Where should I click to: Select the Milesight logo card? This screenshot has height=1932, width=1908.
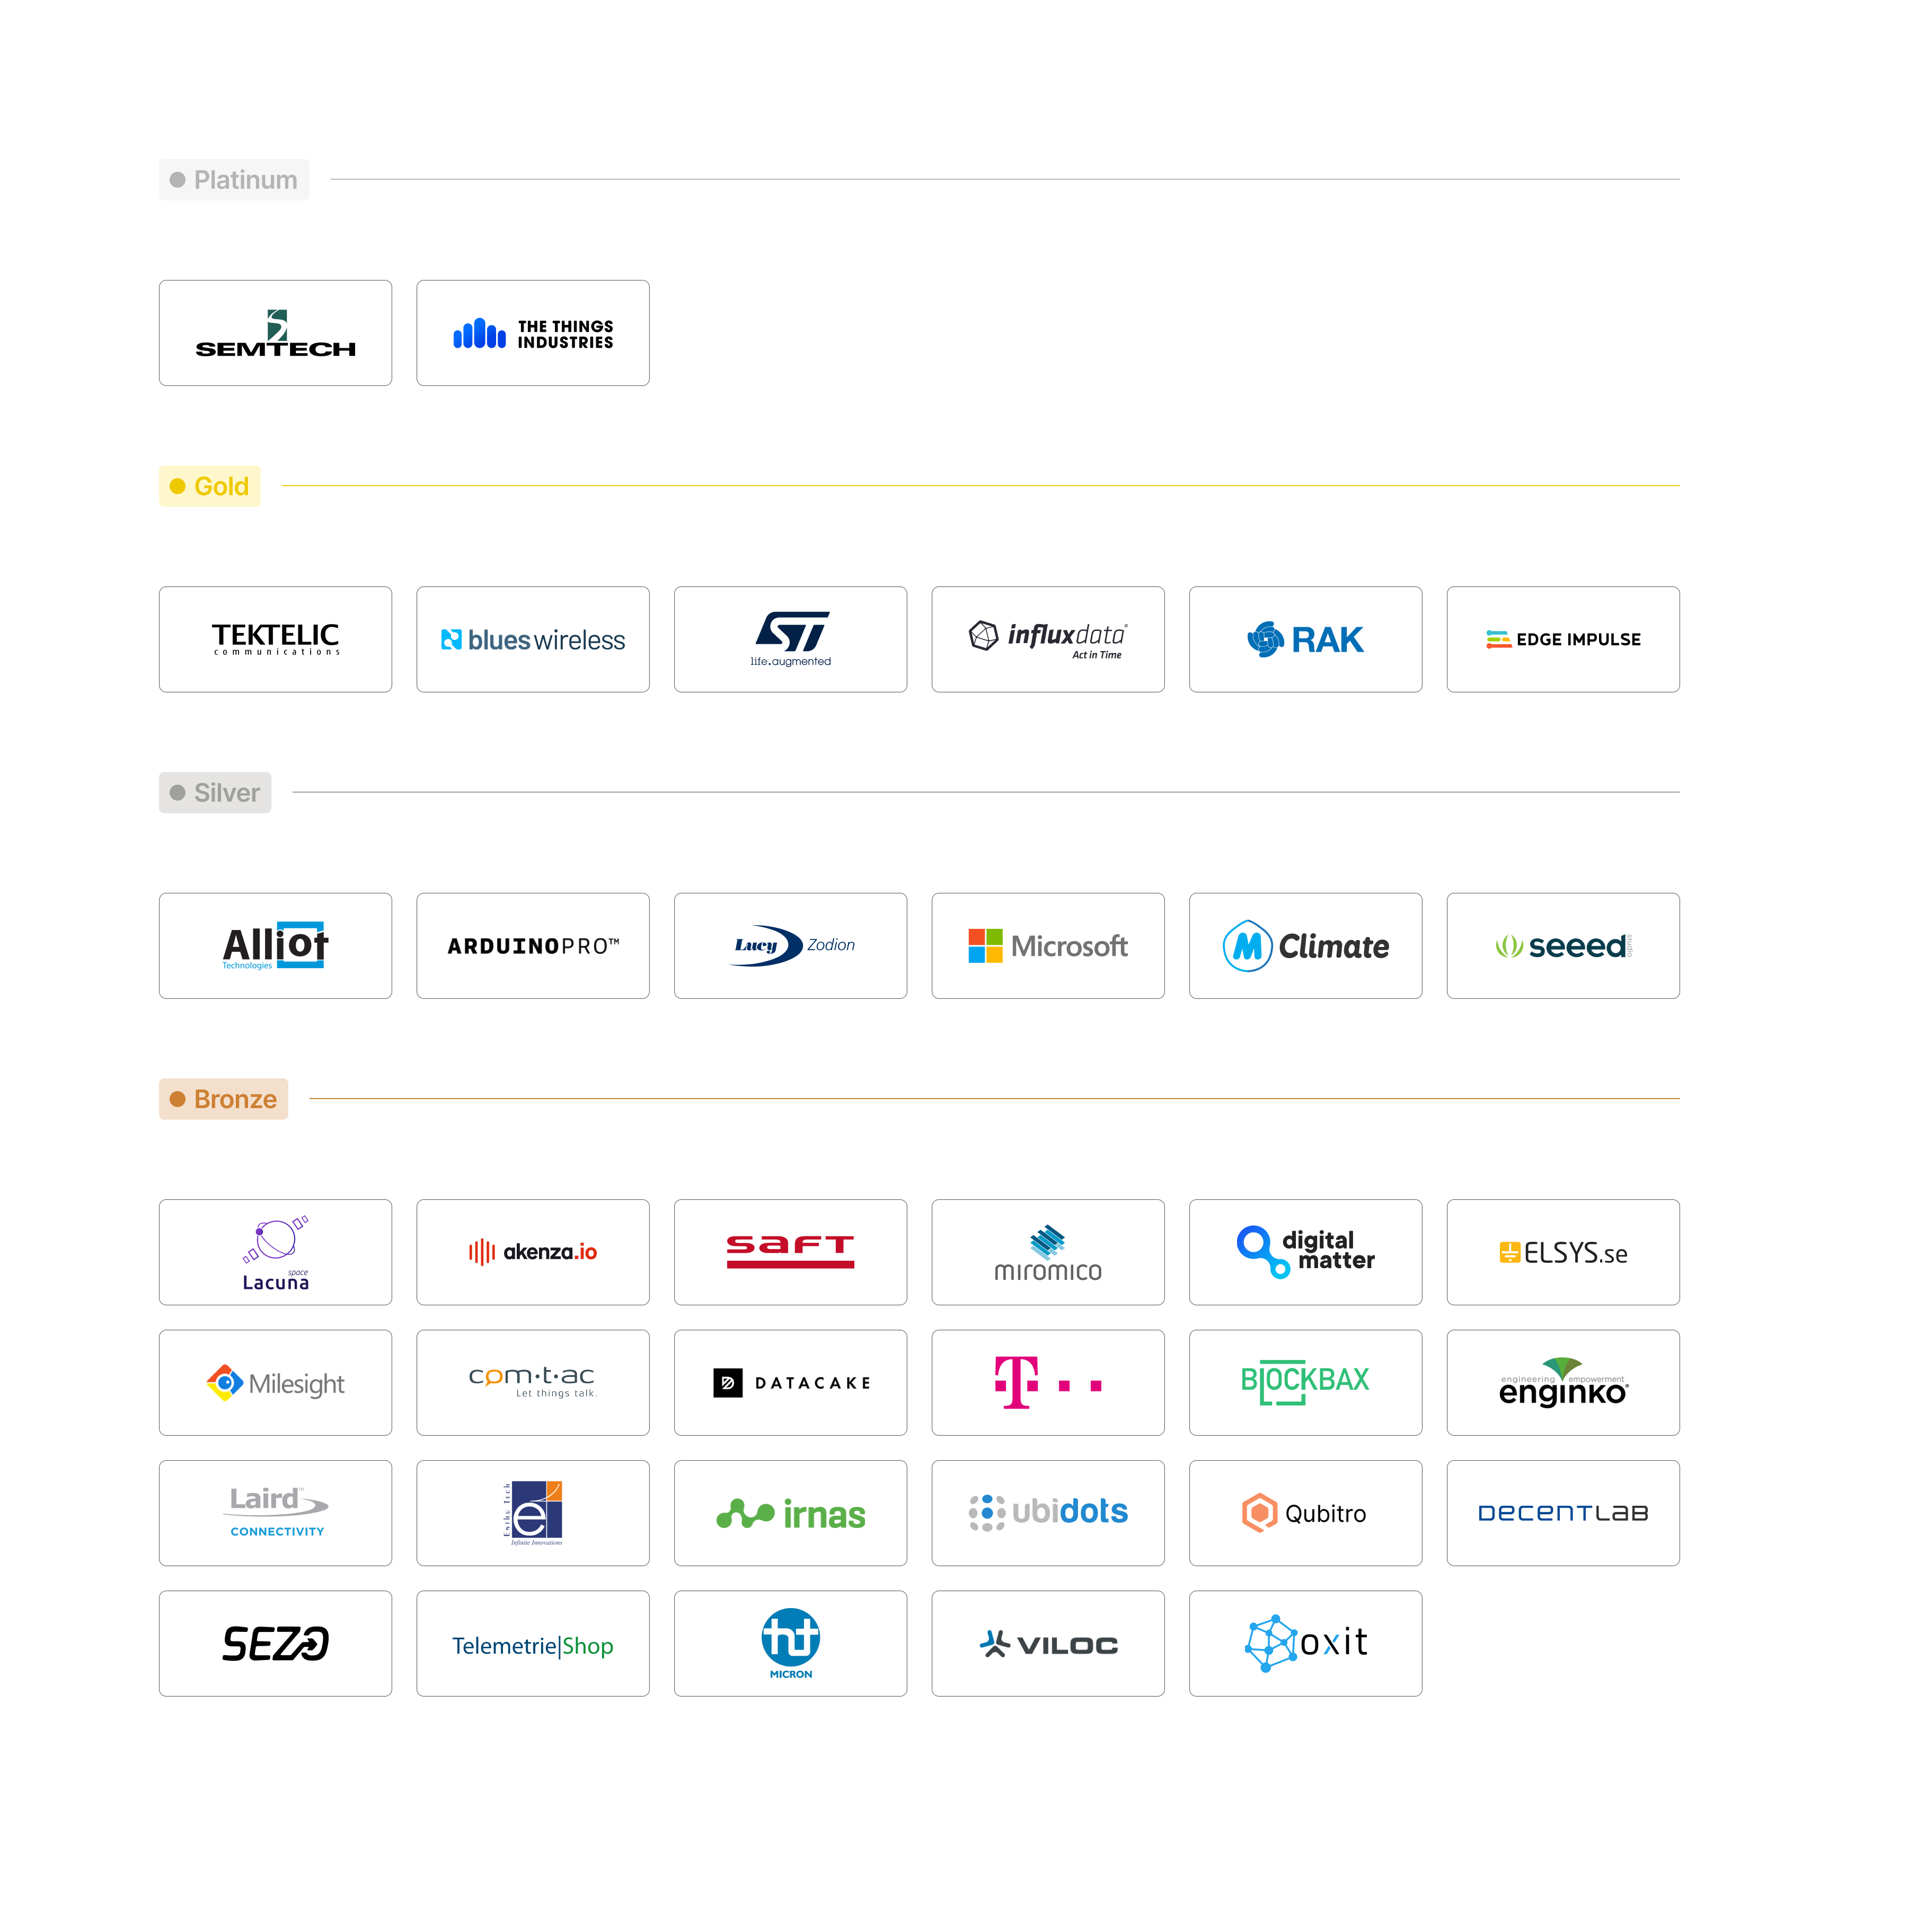(x=275, y=1383)
